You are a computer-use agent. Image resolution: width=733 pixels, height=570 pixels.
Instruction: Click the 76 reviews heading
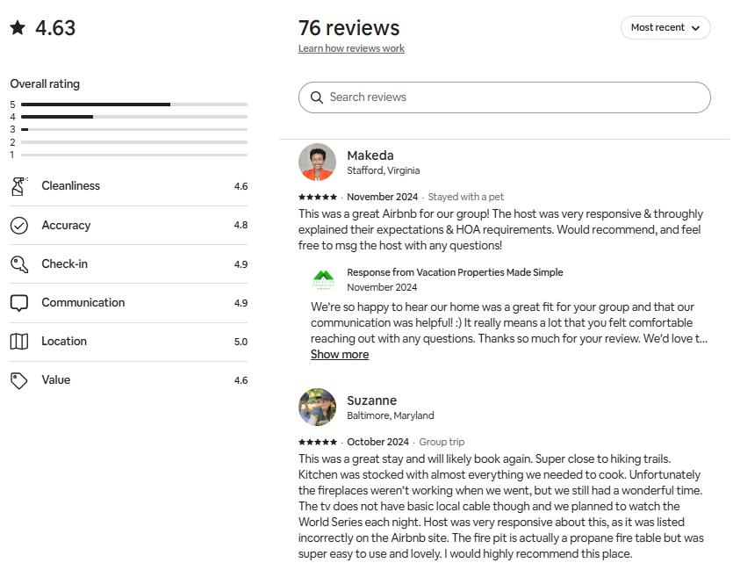tap(349, 28)
